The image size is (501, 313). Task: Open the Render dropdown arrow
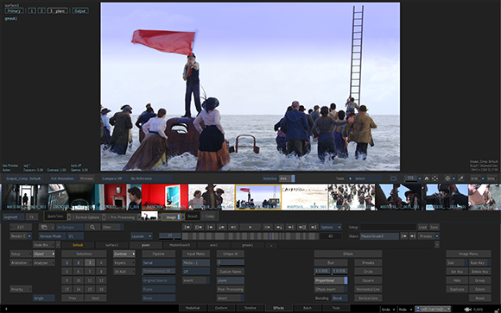coord(29,236)
